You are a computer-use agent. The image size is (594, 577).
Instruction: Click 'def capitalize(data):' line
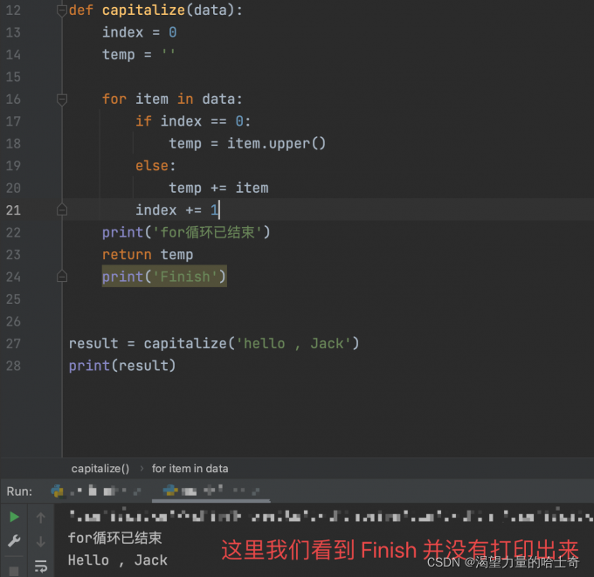click(x=155, y=10)
